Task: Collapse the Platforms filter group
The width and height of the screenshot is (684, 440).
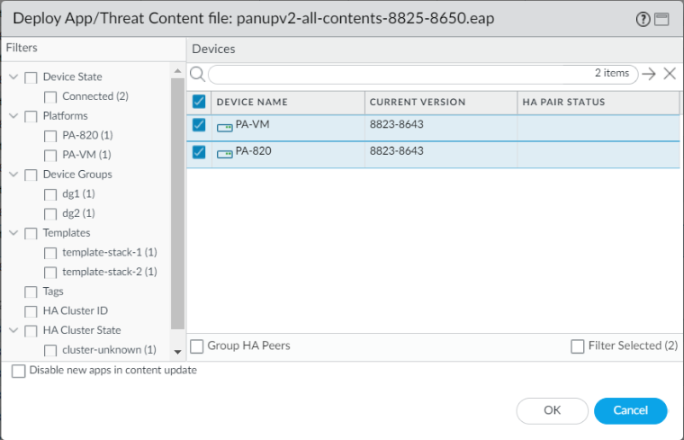Action: (13, 116)
